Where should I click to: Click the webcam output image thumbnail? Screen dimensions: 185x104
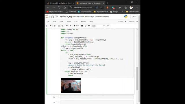tap(71, 86)
